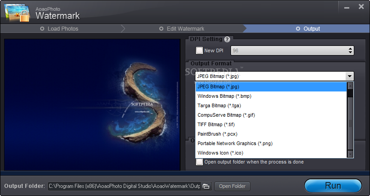Choose PaintBrush (*.pcx) format
The width and height of the screenshot is (370, 196).
coord(271,134)
